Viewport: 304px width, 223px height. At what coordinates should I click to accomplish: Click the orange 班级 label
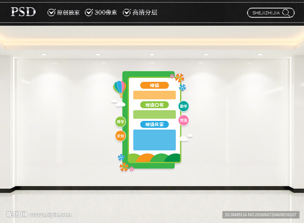[154, 85]
